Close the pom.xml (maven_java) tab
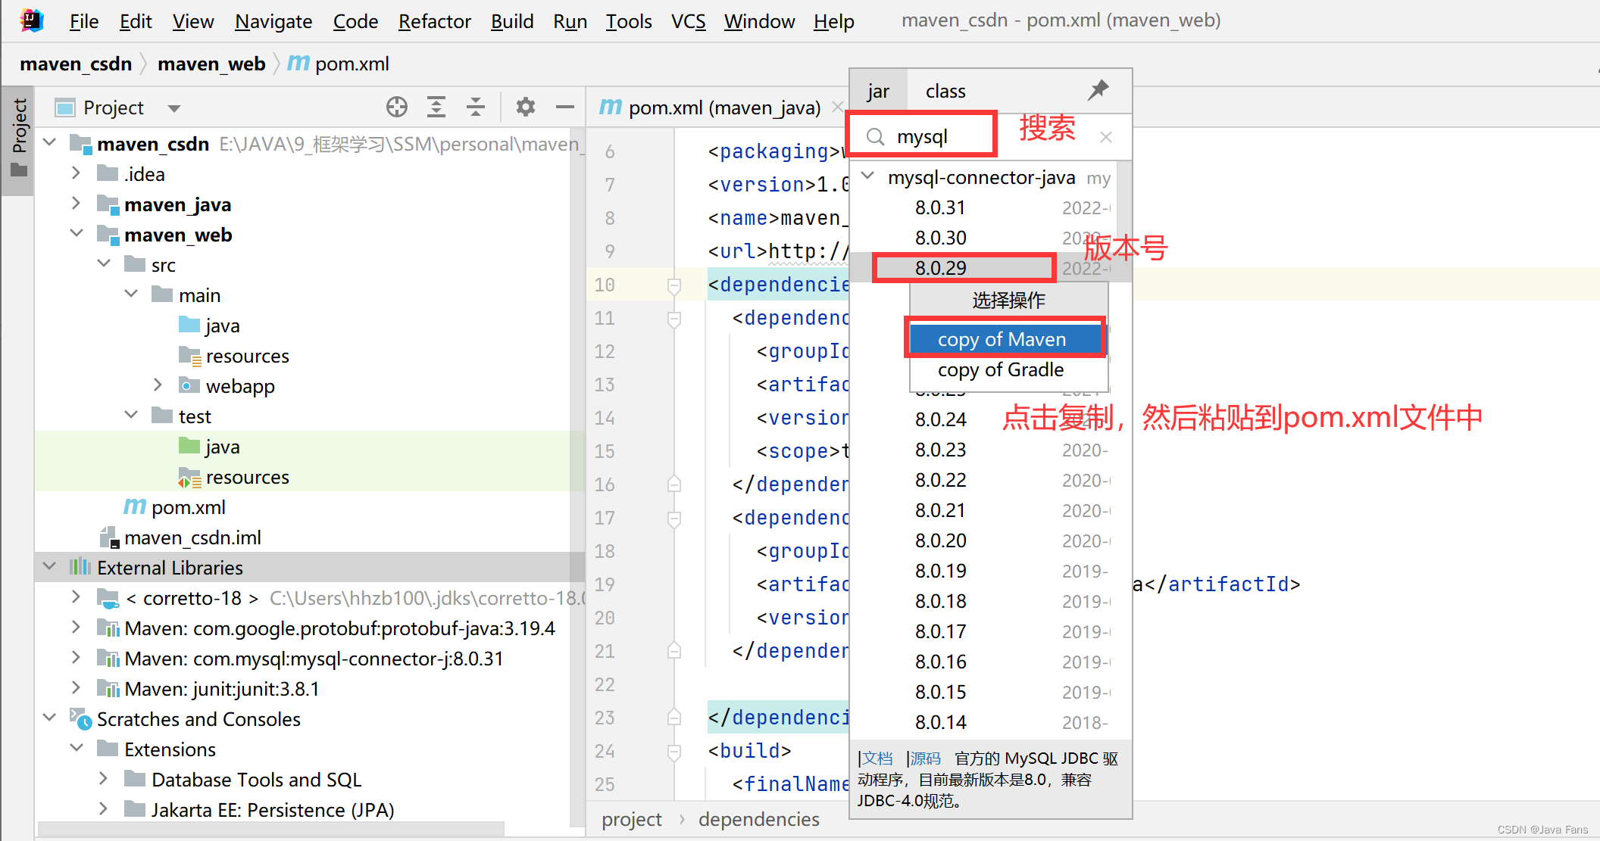The height and width of the screenshot is (841, 1600). pos(837,107)
